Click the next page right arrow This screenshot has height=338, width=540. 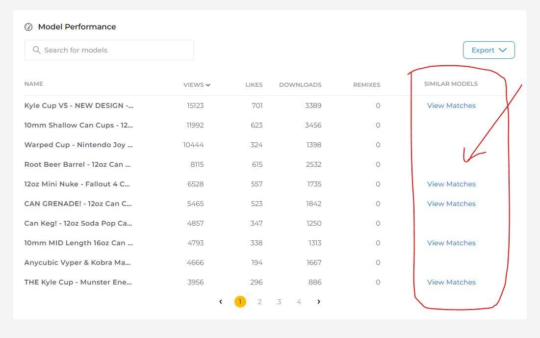(x=319, y=302)
